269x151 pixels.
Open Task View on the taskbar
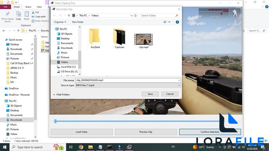71,147
